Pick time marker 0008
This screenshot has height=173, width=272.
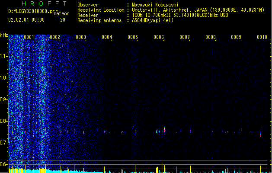[211, 37]
